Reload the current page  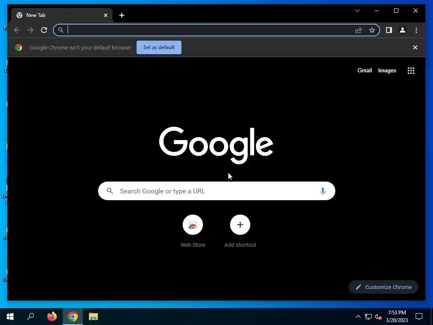pos(44,30)
